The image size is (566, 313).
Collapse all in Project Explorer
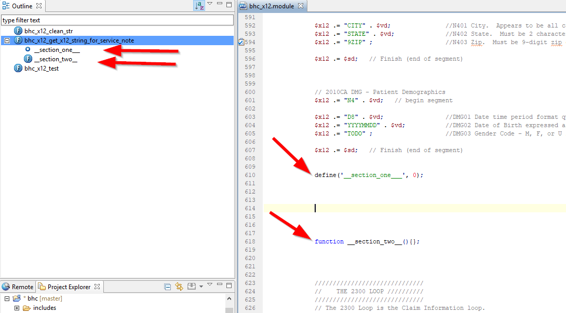(168, 287)
